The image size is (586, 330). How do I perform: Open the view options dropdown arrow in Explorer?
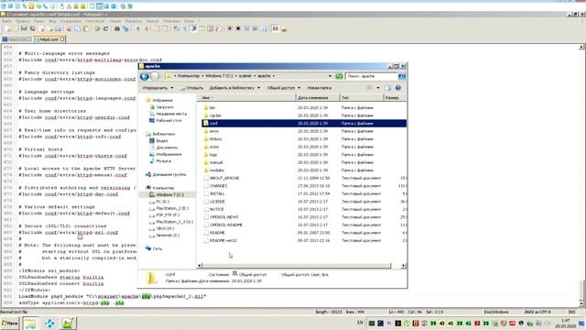pyautogui.click(x=378, y=88)
